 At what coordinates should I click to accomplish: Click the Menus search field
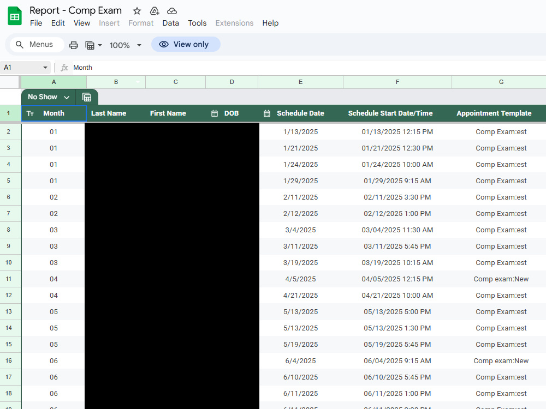(x=37, y=45)
